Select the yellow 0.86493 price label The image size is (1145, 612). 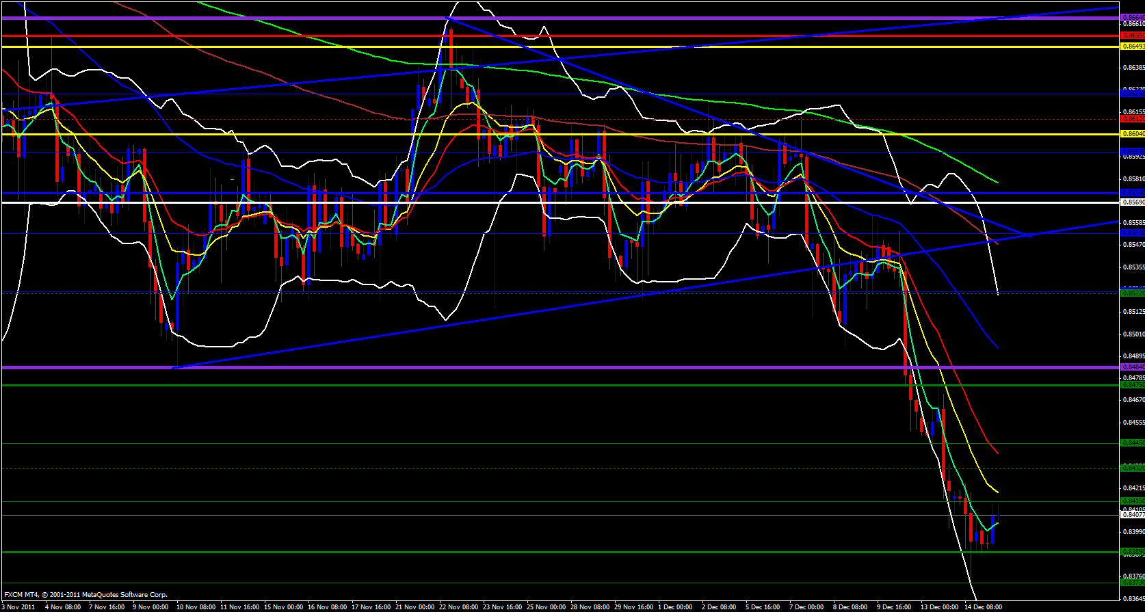(1132, 46)
